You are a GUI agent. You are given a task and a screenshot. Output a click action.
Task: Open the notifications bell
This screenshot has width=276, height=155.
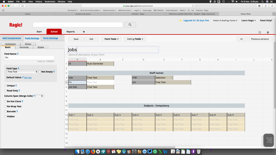point(268,32)
